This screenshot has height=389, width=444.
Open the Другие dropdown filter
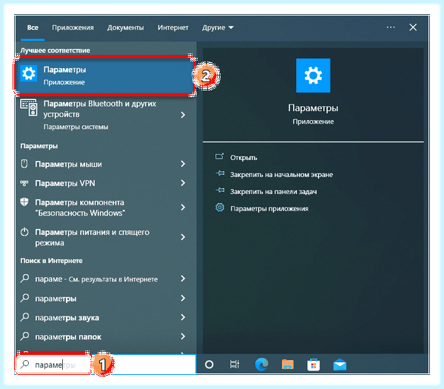click(218, 27)
